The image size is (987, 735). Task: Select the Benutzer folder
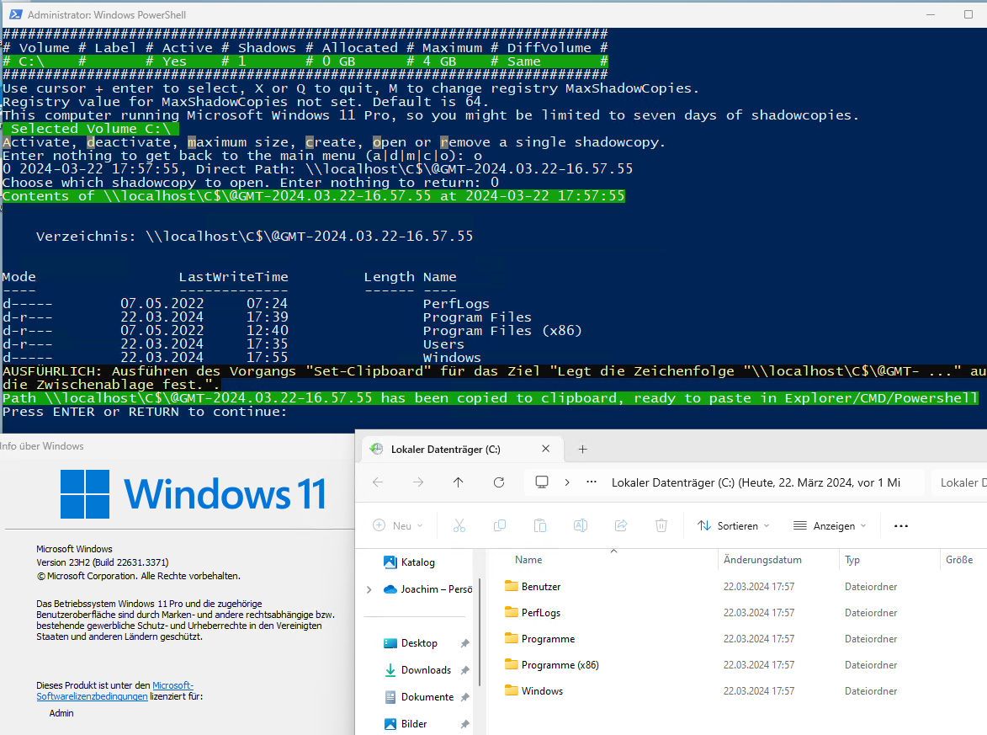pos(541,586)
